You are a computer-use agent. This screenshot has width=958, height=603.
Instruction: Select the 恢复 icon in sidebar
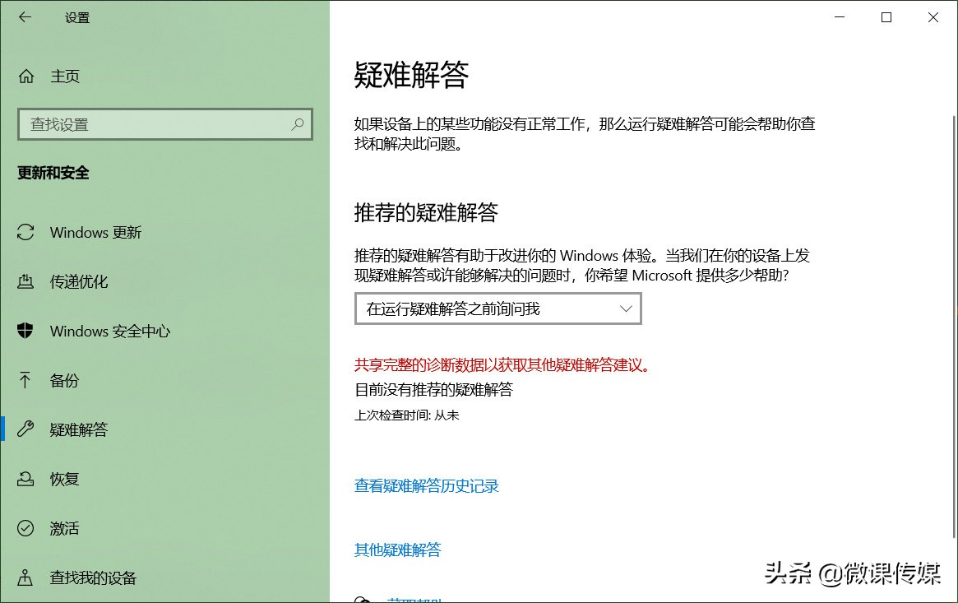click(x=25, y=479)
